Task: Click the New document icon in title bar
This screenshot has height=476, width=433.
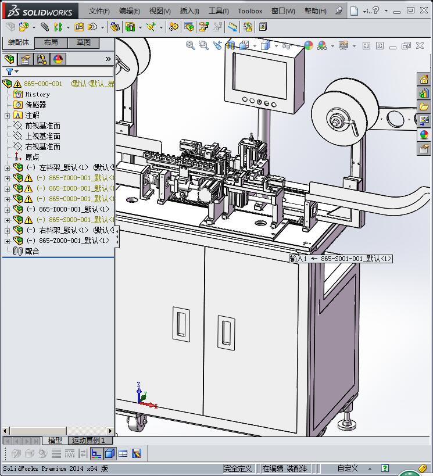Action: pyautogui.click(x=354, y=11)
